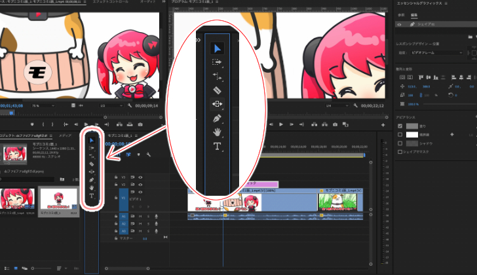
Task: Open Essential Graphics panel menu
Action: pos(446,3)
